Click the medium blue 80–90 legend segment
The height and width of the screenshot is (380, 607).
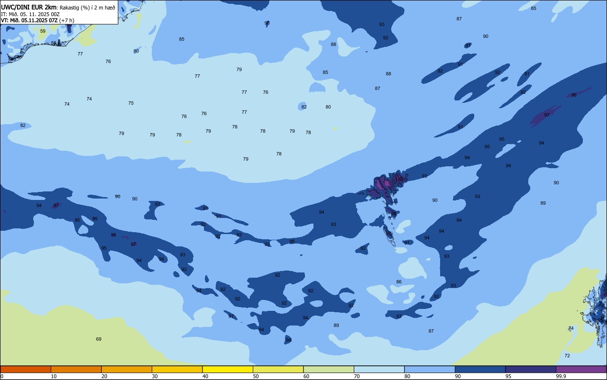[x=430, y=369]
